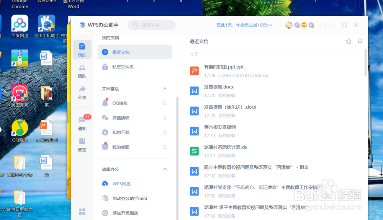
Task: Click the recent documents list scrollbar
Action: (365, 63)
